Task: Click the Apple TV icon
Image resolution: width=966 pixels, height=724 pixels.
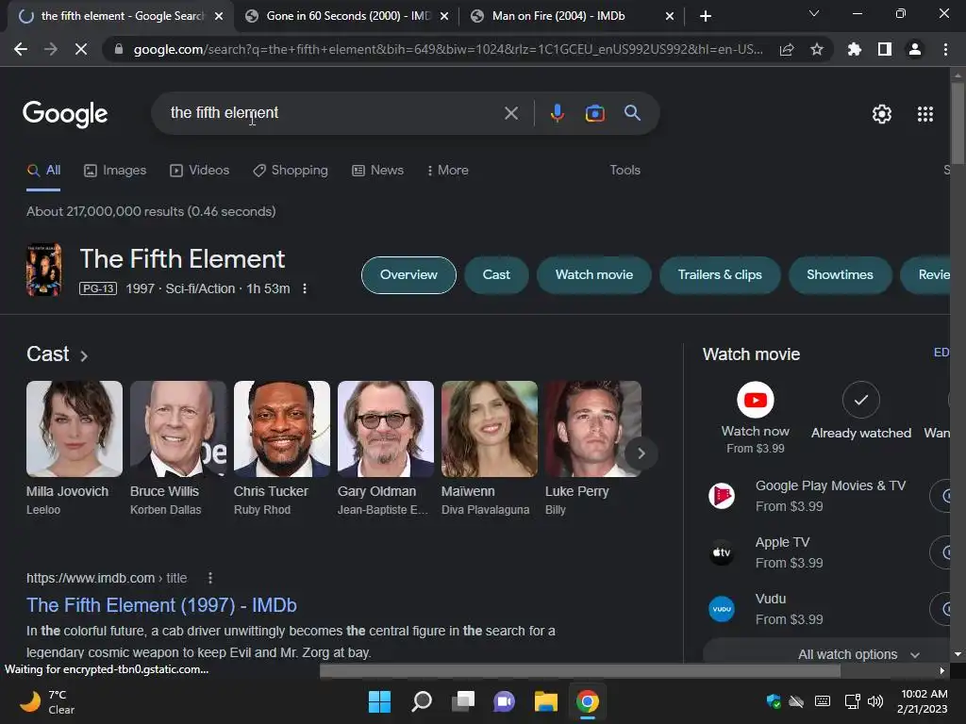Action: tap(721, 552)
